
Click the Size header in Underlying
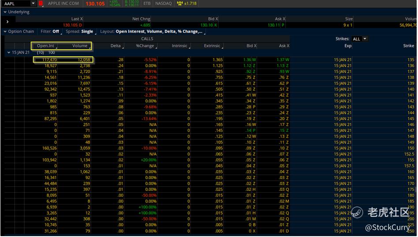tap(349, 19)
